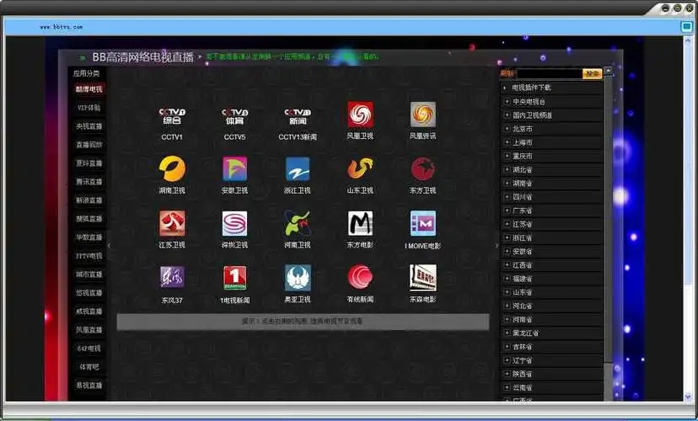Select 江苏省 in the channel tree
This screenshot has height=421, width=698.
pyautogui.click(x=522, y=224)
